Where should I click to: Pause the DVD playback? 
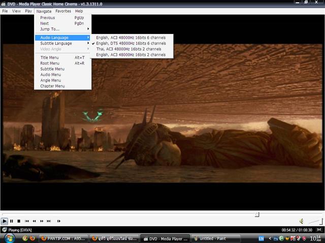coord(12,221)
